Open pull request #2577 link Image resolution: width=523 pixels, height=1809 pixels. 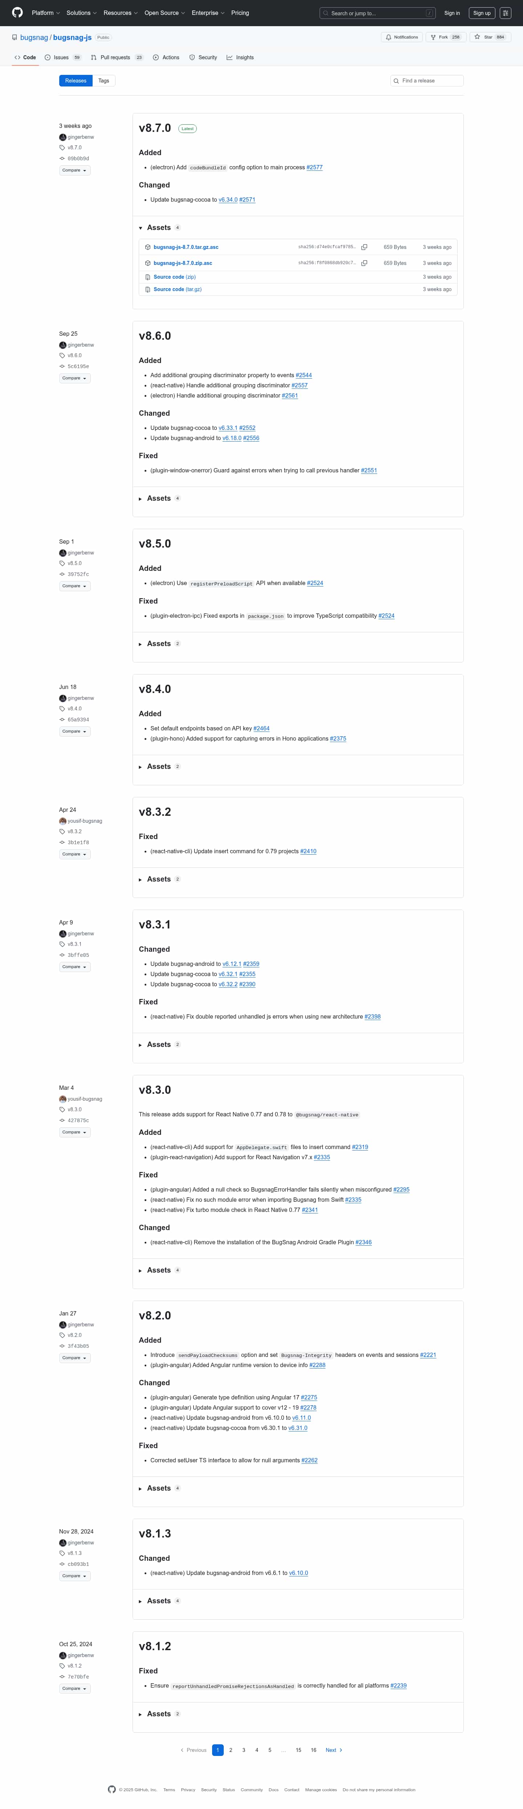(x=315, y=168)
